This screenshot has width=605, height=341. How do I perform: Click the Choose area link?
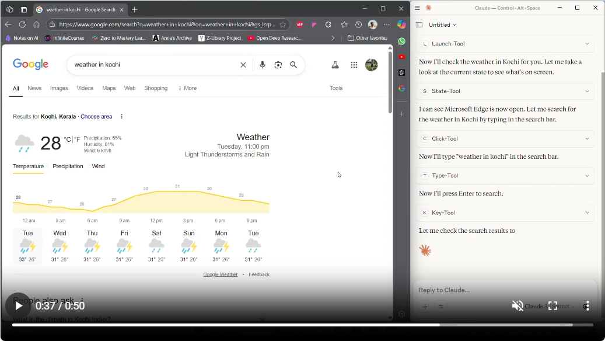[96, 117]
